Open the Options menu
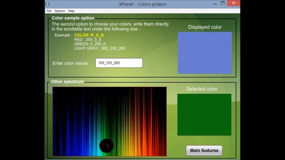Screen dimensions: 285x160 (x=60, y=11)
